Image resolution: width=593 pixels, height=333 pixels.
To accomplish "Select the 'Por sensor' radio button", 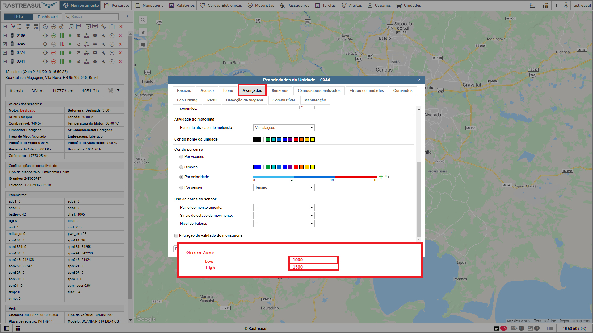I will tap(181, 187).
